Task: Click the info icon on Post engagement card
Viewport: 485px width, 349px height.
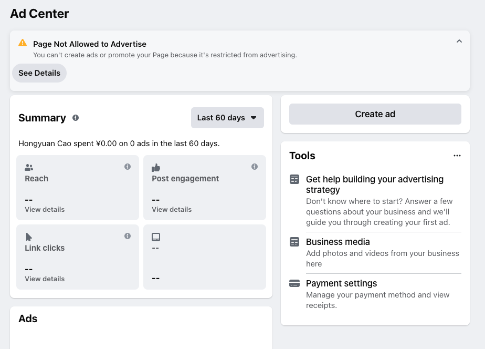Action: [x=254, y=166]
